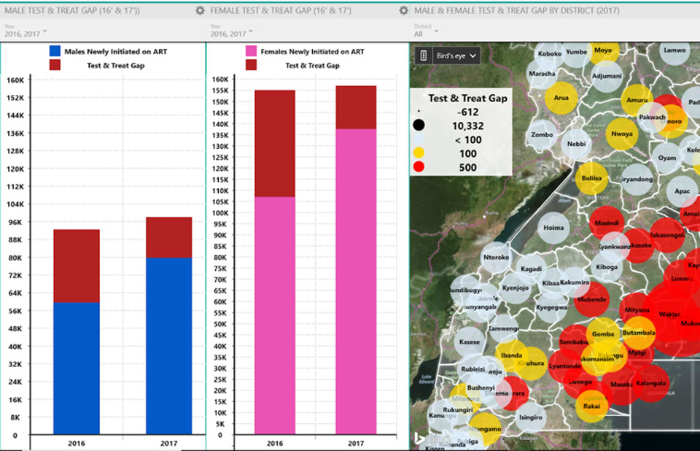This screenshot has width=700, height=451.
Task: Click the Zombo district bubble on map
Action: (x=542, y=134)
